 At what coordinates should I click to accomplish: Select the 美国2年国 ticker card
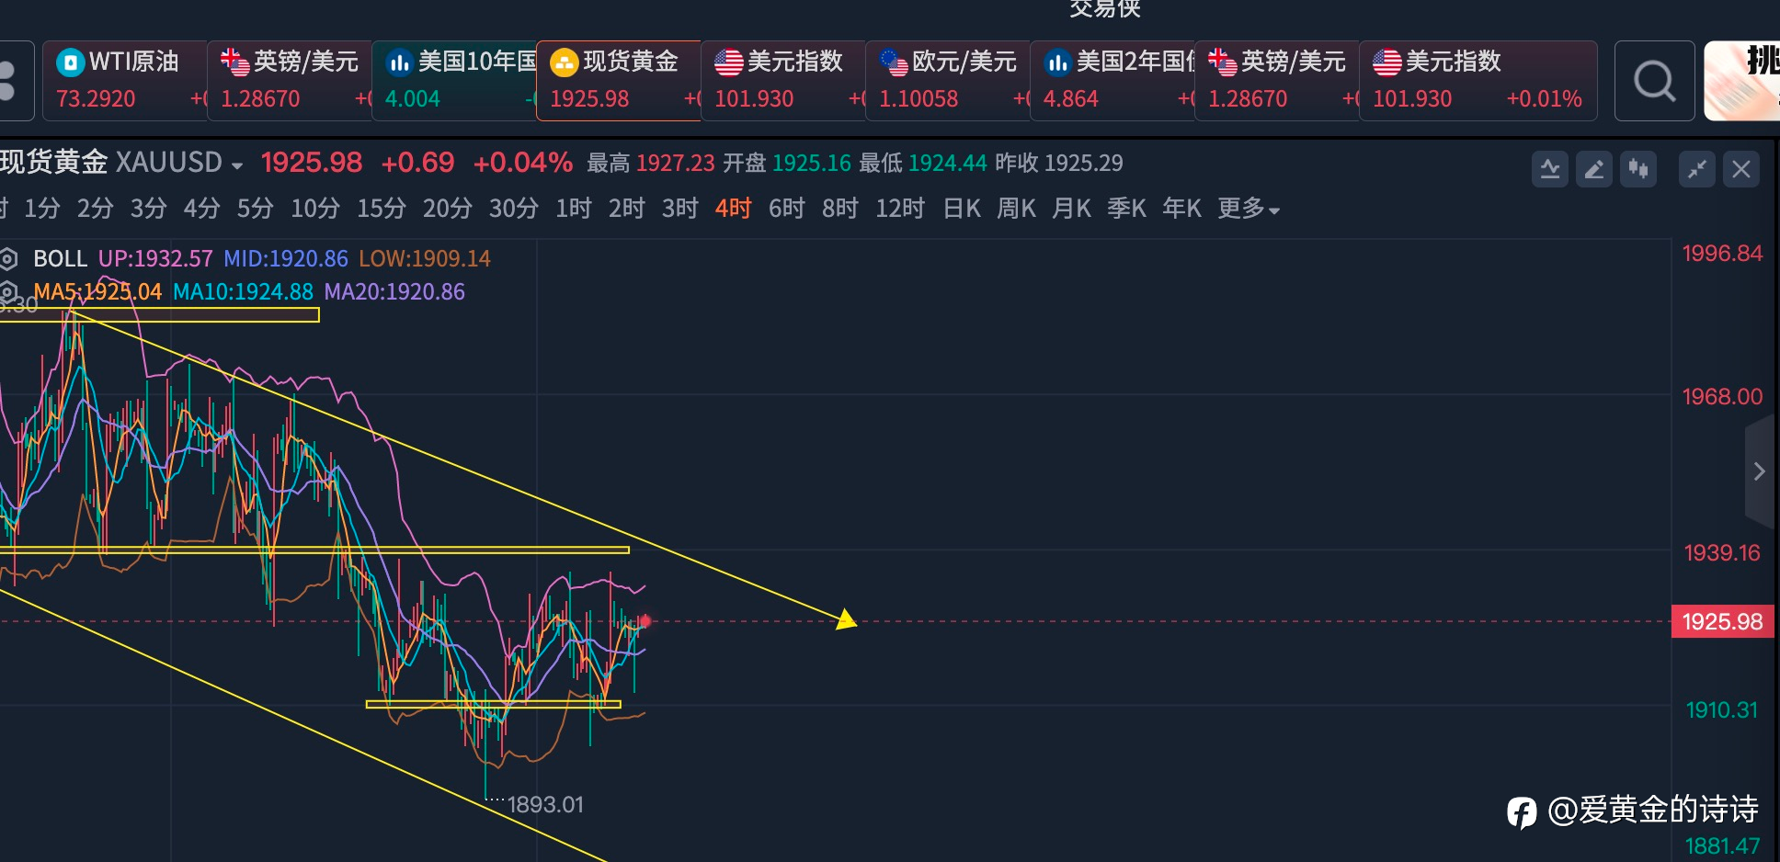coord(1112,81)
